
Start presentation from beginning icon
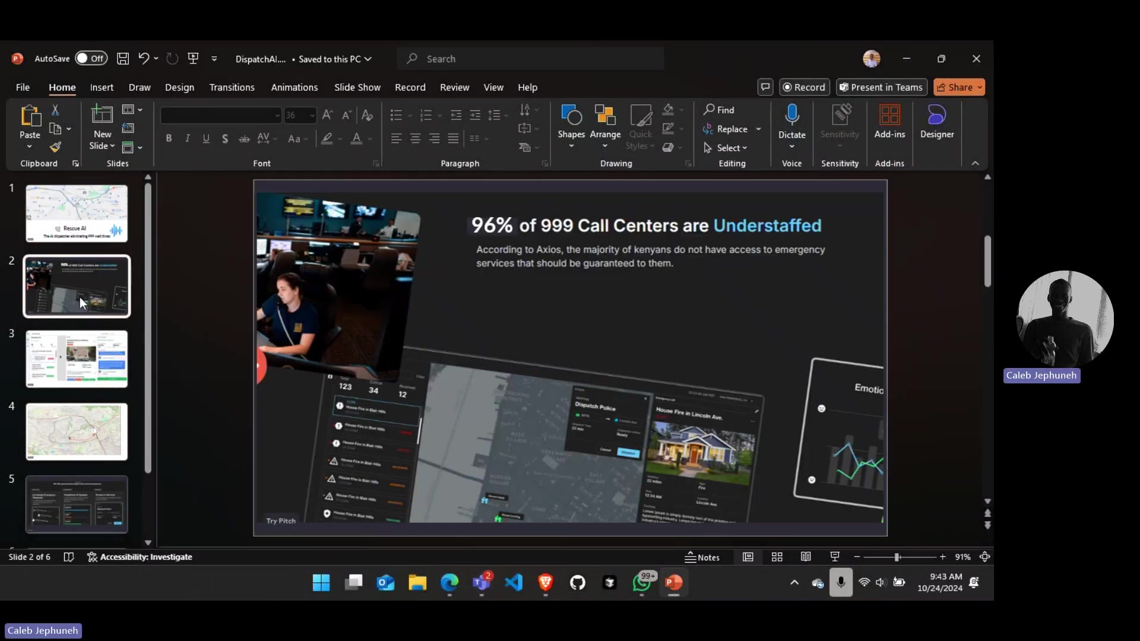coord(193,58)
